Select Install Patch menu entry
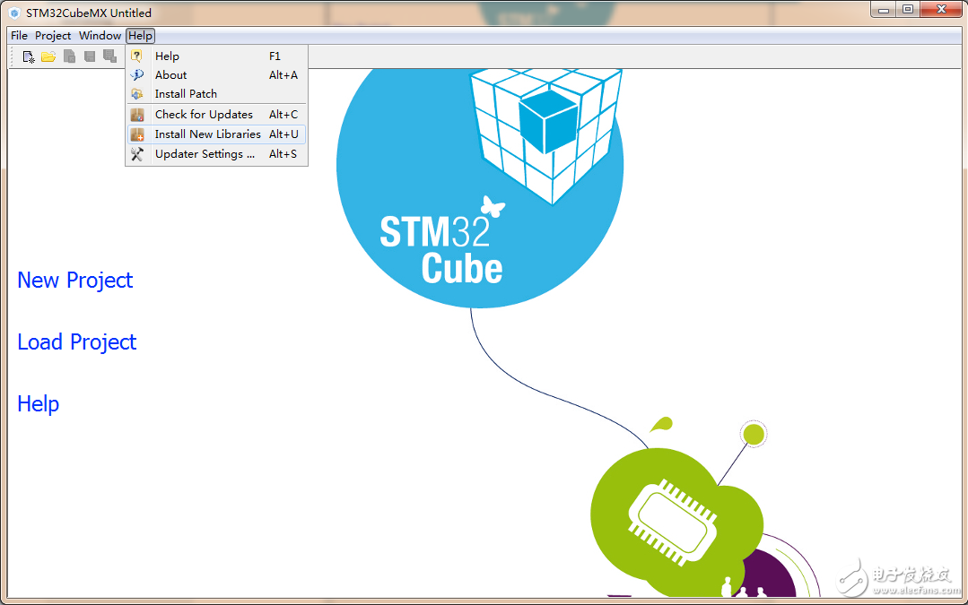Image resolution: width=968 pixels, height=605 pixels. click(217, 94)
